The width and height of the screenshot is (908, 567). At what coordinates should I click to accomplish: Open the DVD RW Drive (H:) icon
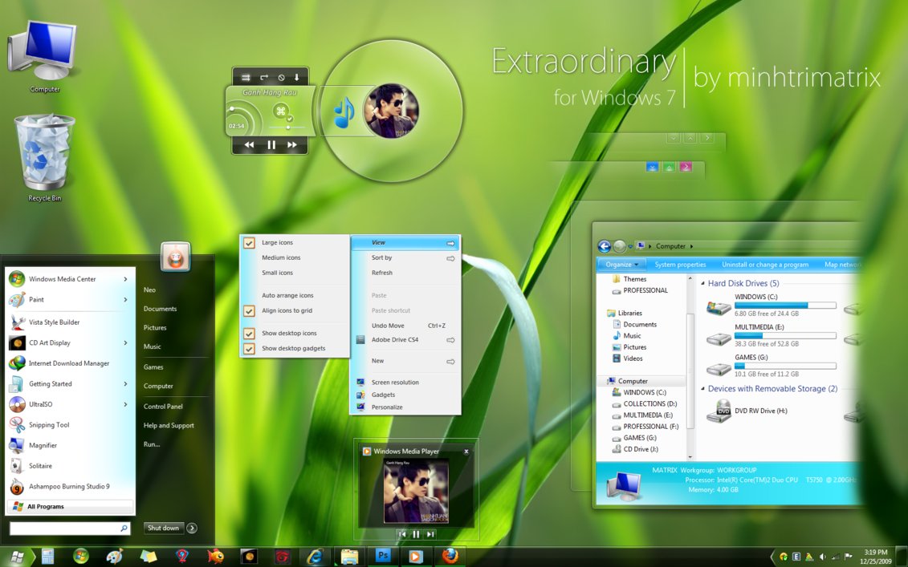(719, 411)
